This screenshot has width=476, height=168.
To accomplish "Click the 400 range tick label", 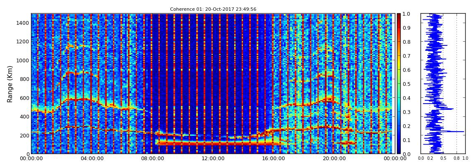I will (24, 116).
